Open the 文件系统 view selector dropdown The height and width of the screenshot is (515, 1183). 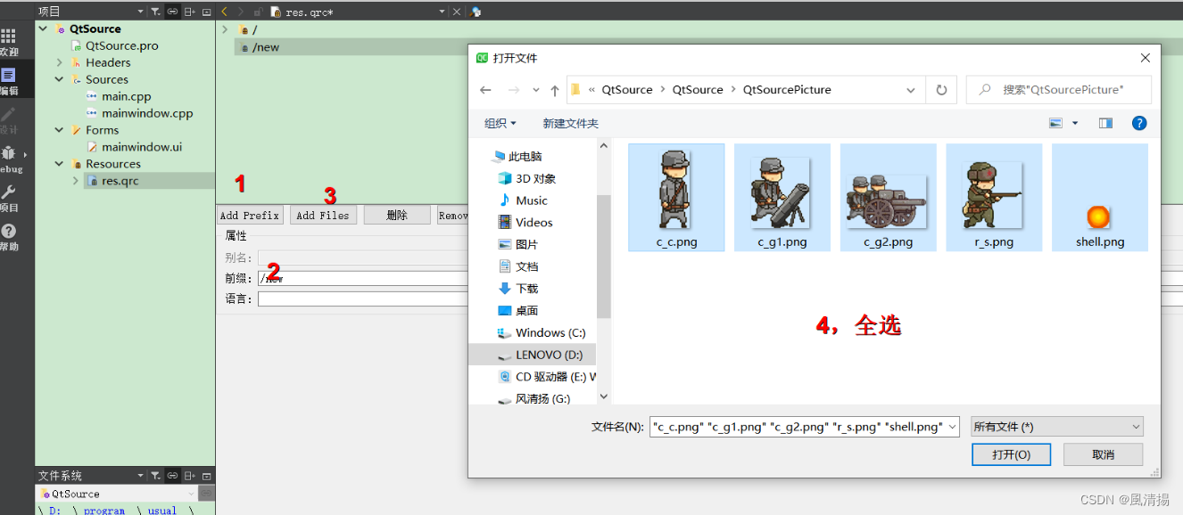point(140,476)
